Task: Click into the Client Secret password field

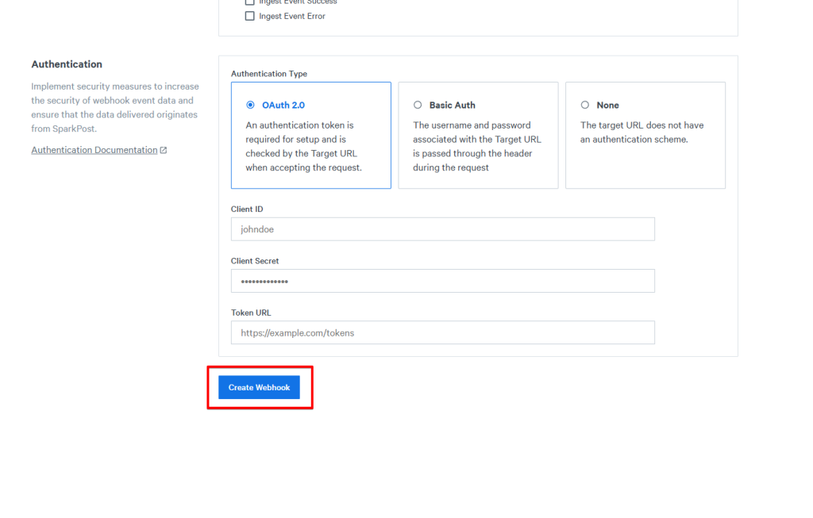Action: pyautogui.click(x=442, y=281)
